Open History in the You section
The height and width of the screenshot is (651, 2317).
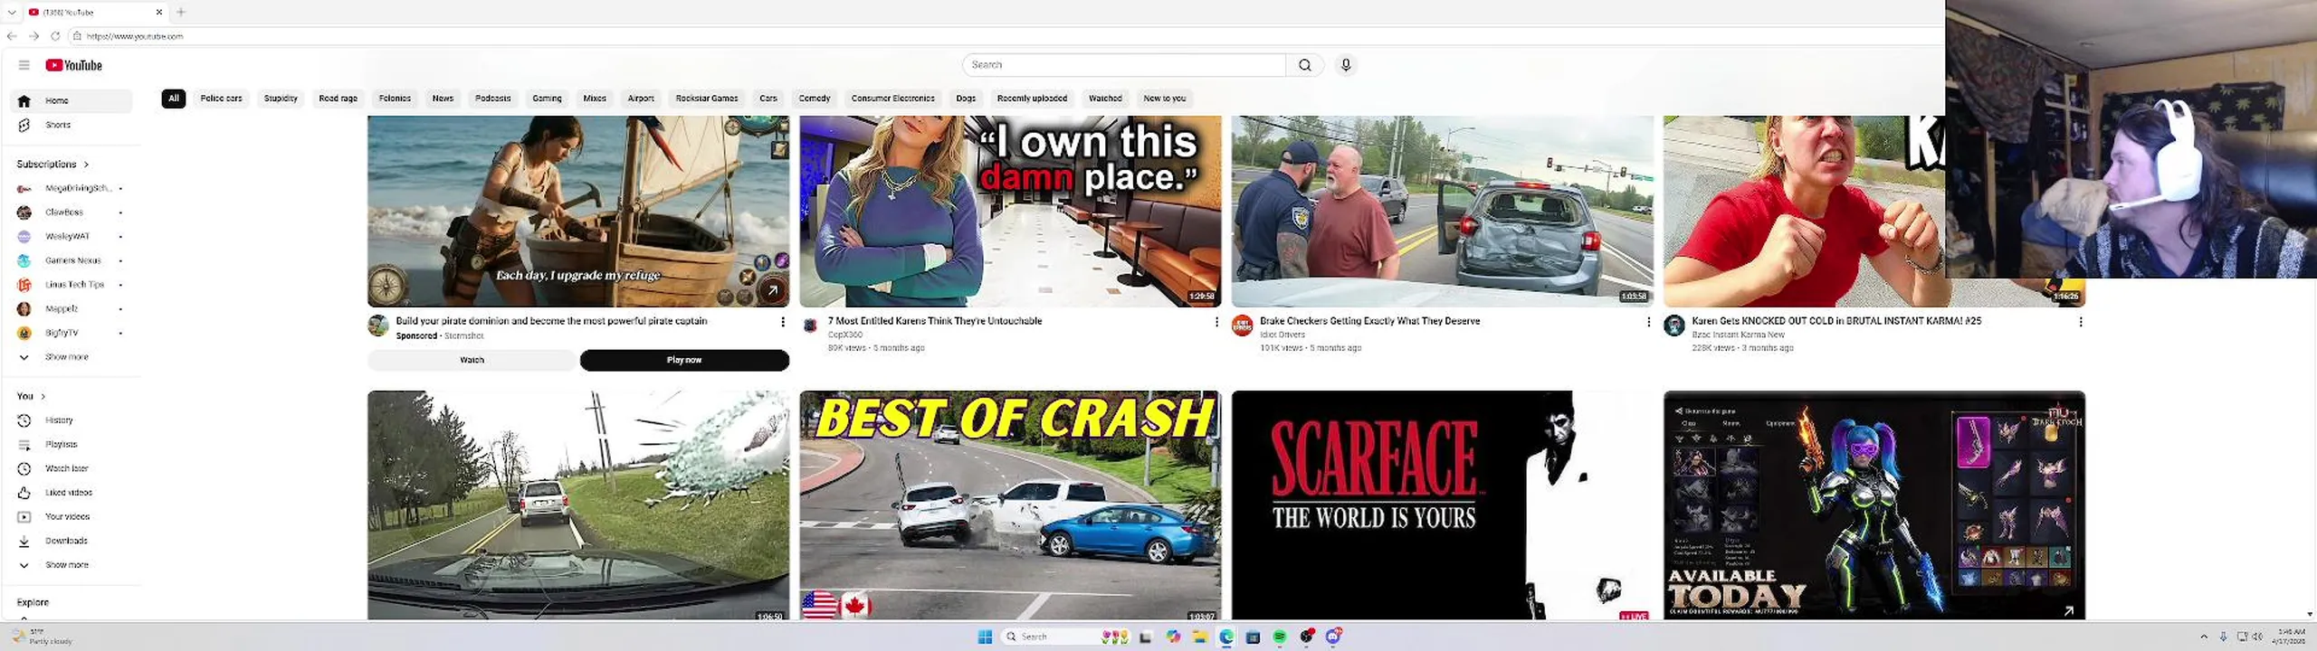pos(72,420)
